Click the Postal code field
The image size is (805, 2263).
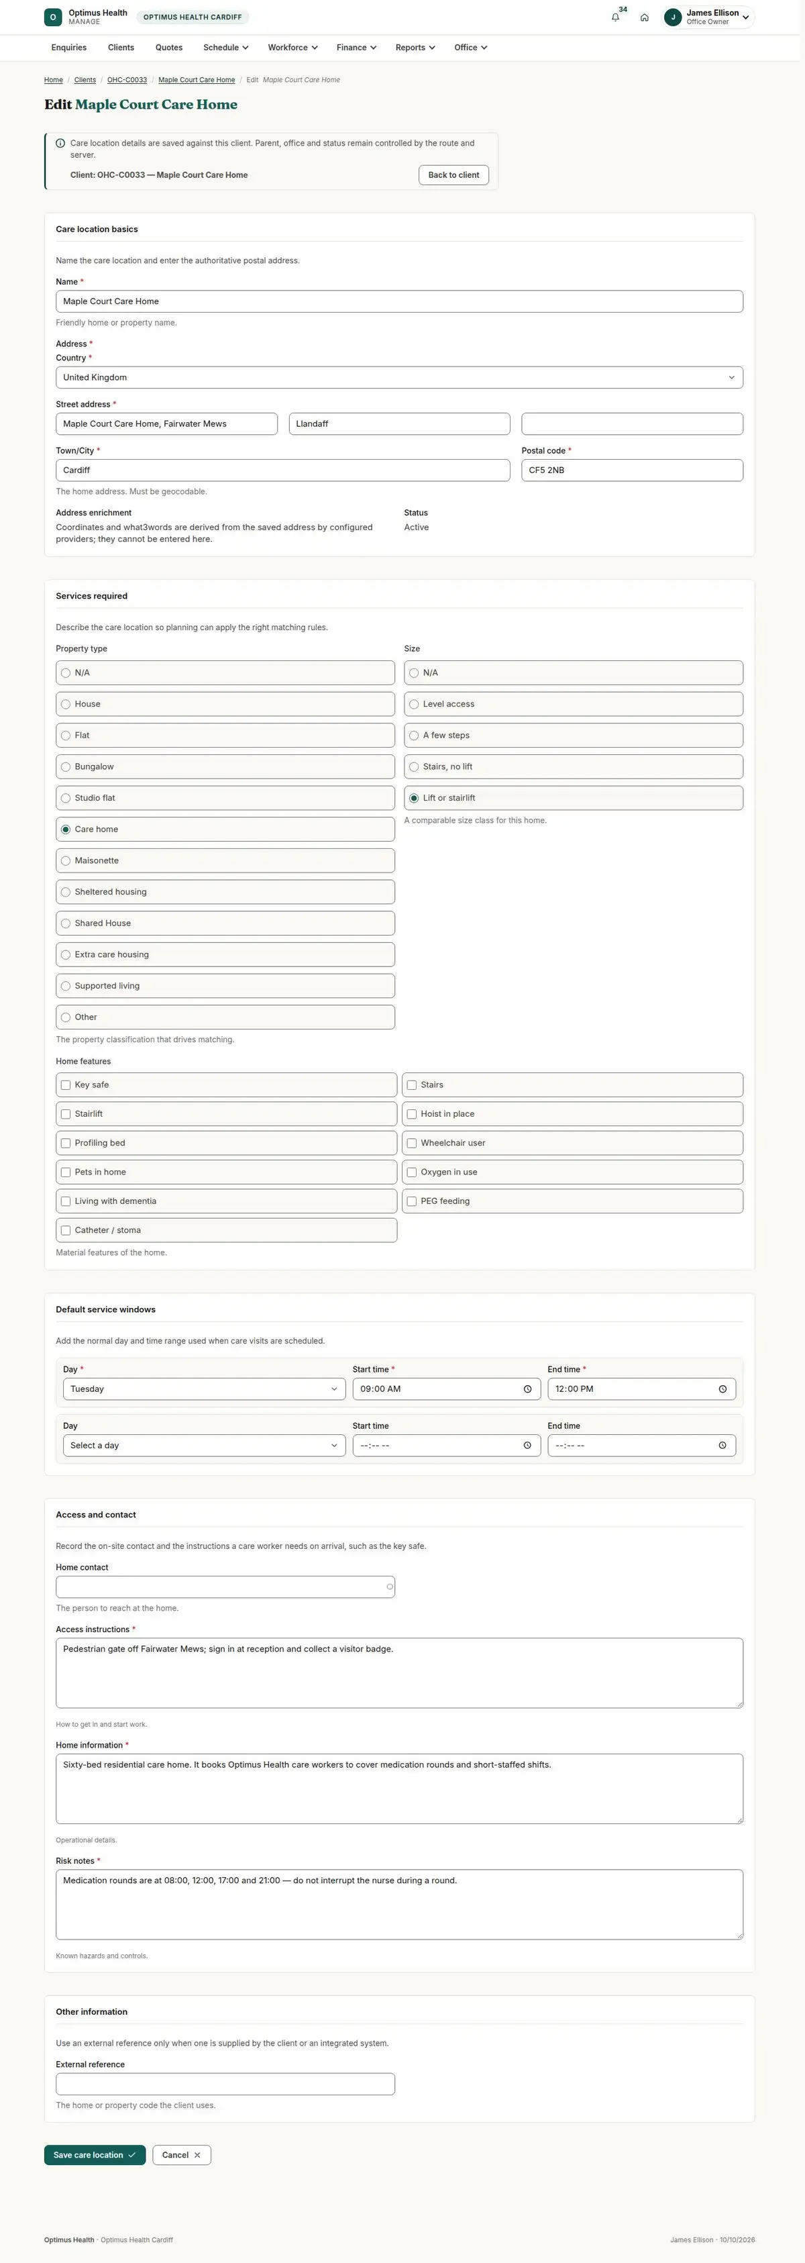click(x=632, y=470)
